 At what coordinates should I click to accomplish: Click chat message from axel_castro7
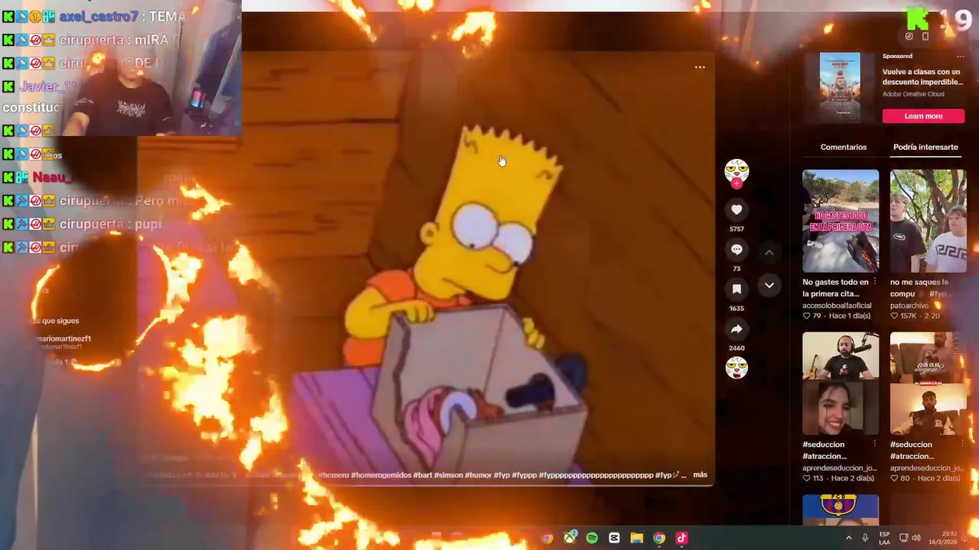93,16
